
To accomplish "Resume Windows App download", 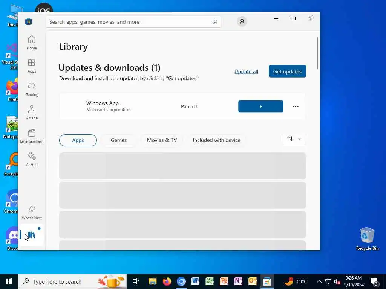I will point(261,106).
